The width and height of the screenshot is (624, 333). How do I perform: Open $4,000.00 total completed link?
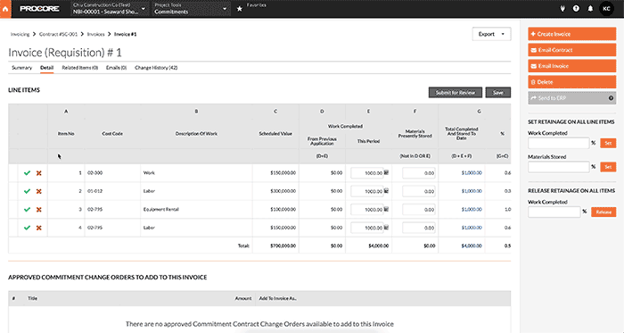[472, 246]
